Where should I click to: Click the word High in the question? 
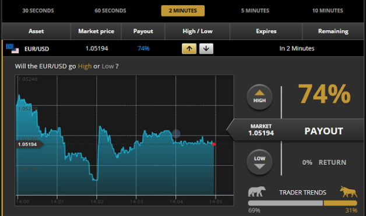pyautogui.click(x=85, y=66)
